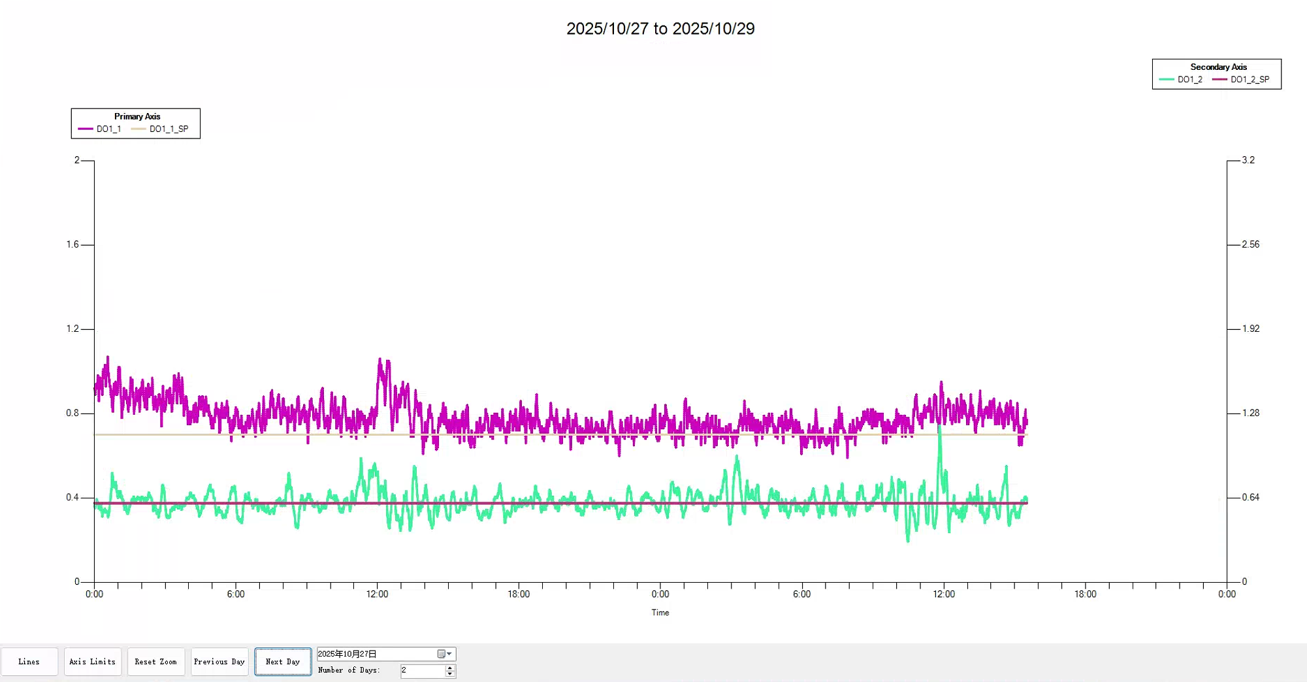Increase Number of Days with up arrow
1307x682 pixels.
point(450,668)
